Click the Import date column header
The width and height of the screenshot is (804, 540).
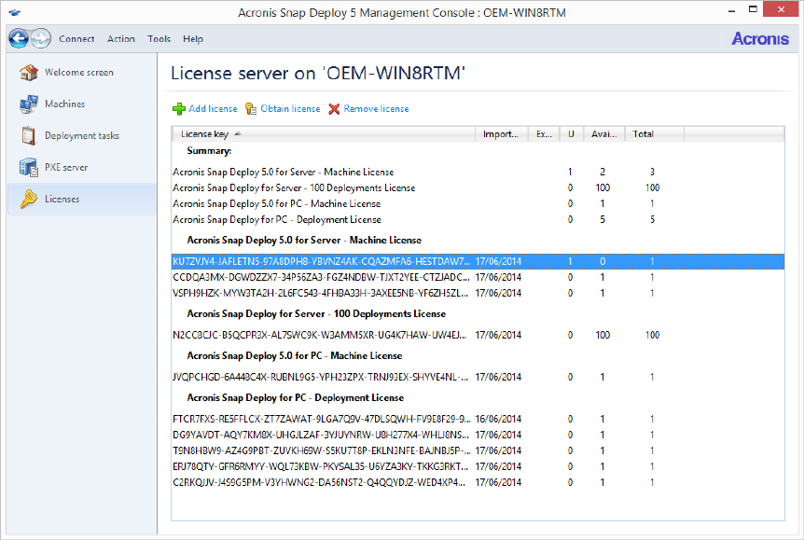click(501, 134)
